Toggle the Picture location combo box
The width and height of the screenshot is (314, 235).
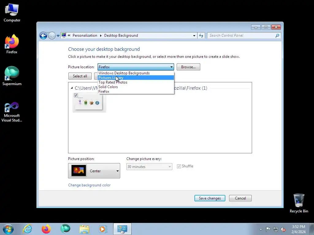(x=136, y=67)
